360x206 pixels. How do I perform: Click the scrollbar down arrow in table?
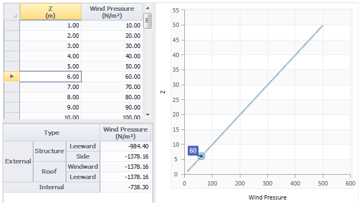pyautogui.click(x=148, y=114)
